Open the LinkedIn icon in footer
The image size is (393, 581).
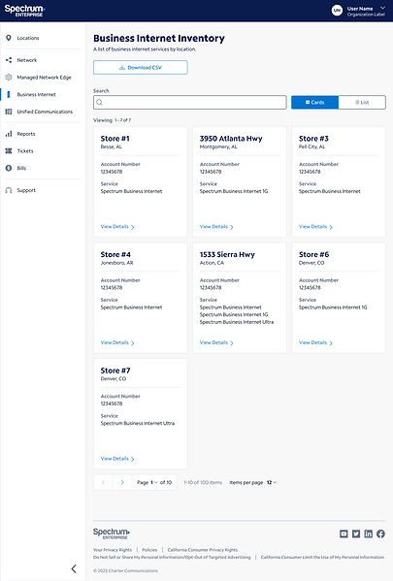[x=368, y=533]
